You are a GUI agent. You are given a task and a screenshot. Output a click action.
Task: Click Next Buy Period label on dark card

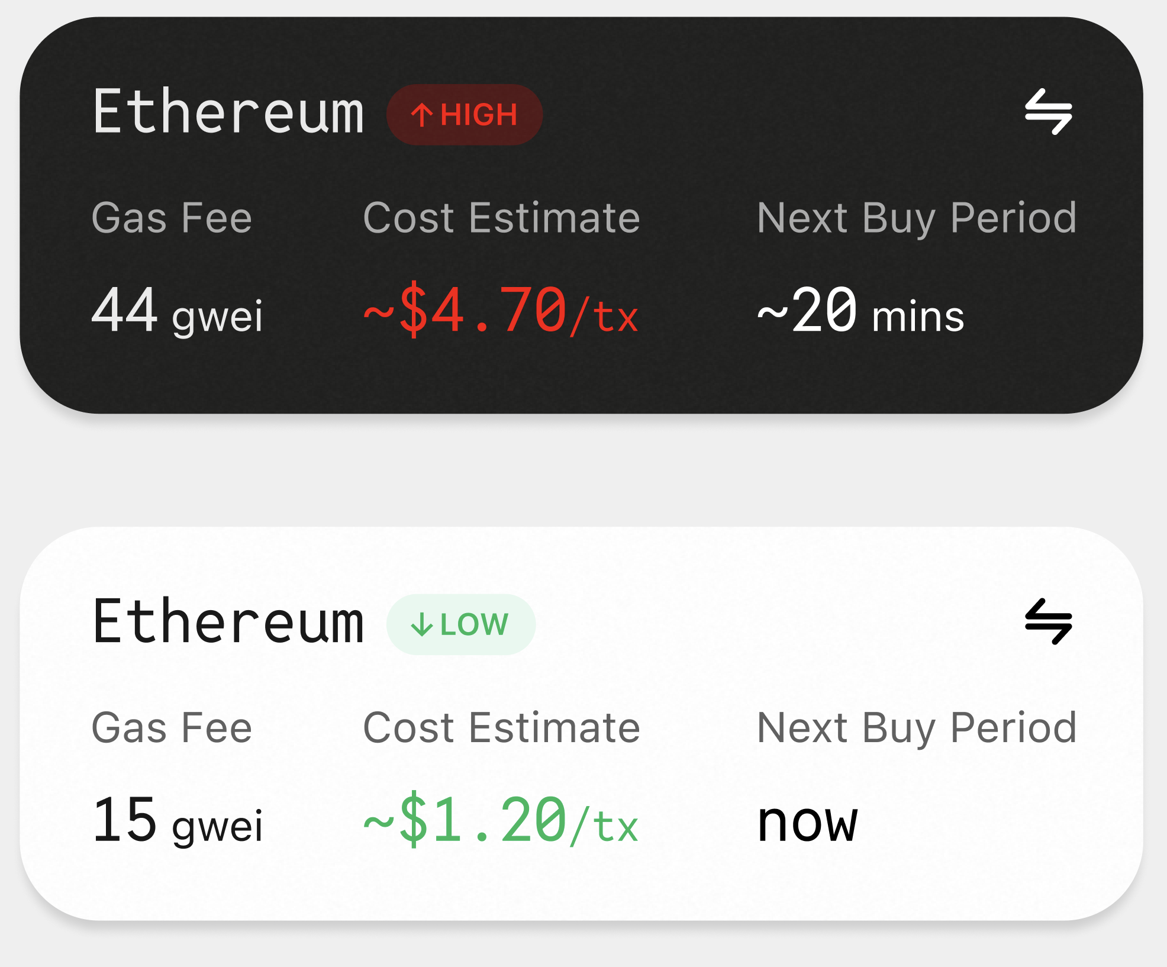pos(917,218)
